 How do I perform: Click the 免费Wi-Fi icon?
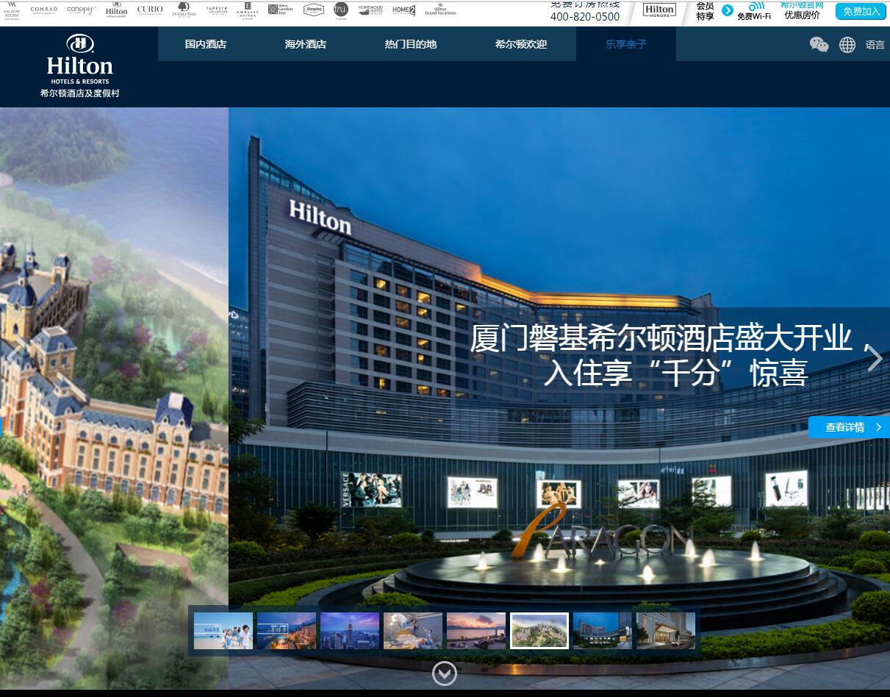pos(755,10)
